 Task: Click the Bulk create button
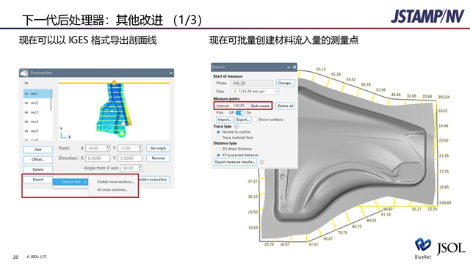click(260, 106)
